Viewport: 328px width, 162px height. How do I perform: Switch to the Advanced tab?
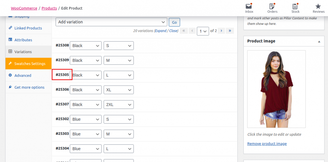29,75
